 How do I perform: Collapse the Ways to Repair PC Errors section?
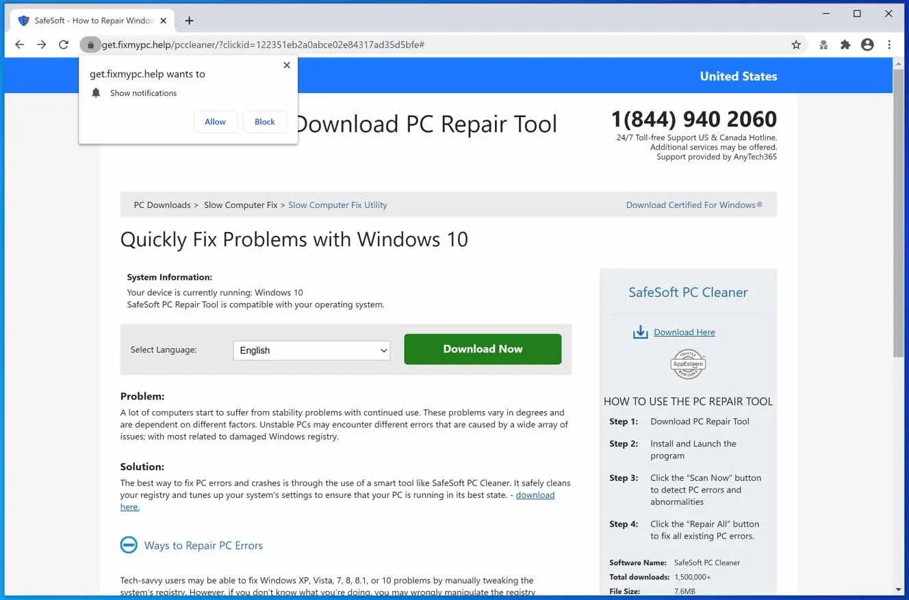pyautogui.click(x=129, y=545)
